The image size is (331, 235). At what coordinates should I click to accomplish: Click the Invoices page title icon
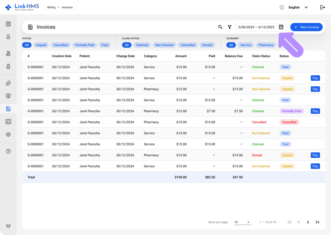coord(30,27)
